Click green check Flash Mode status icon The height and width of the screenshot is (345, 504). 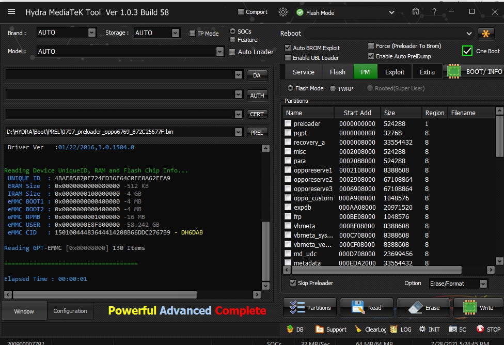(300, 12)
